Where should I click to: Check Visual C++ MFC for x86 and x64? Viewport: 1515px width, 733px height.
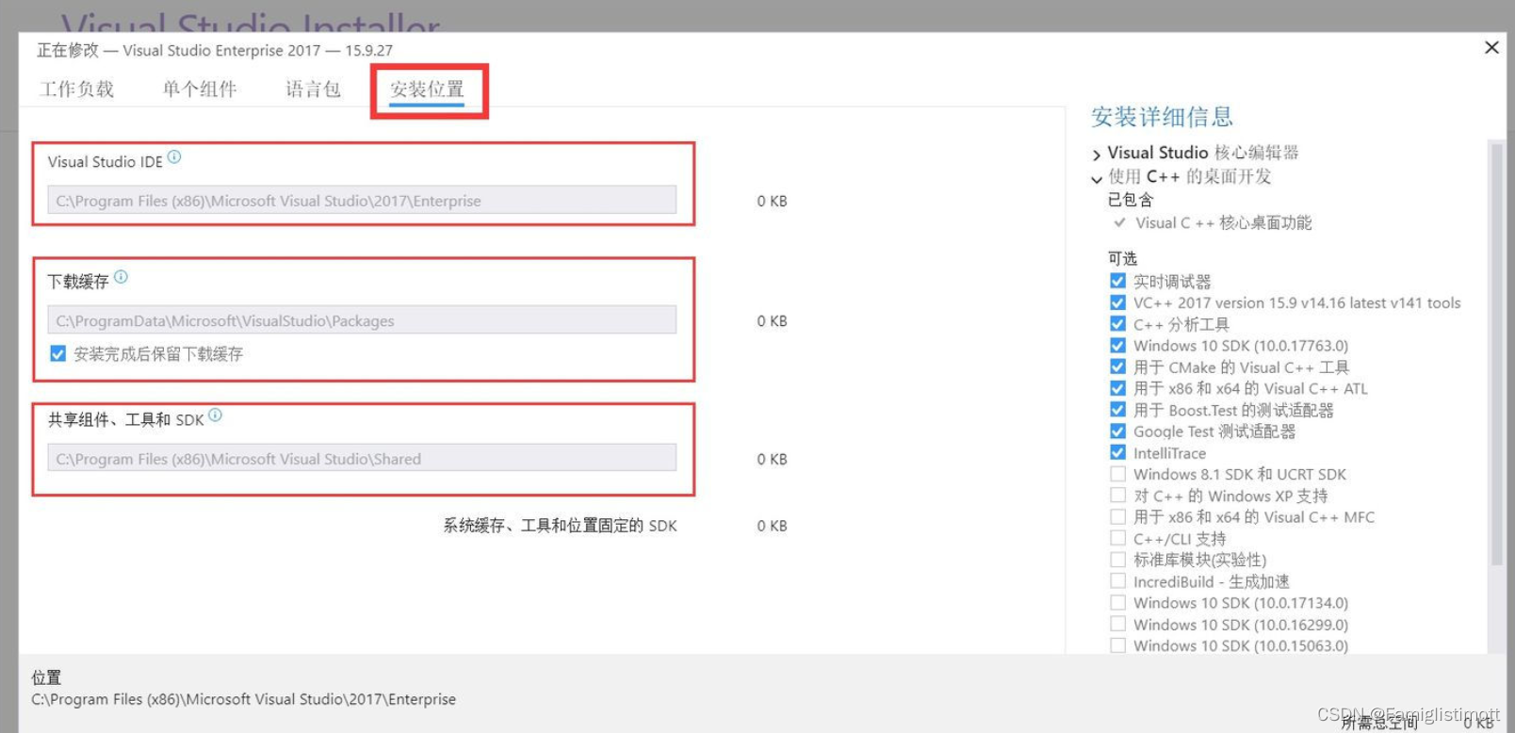[1117, 516]
